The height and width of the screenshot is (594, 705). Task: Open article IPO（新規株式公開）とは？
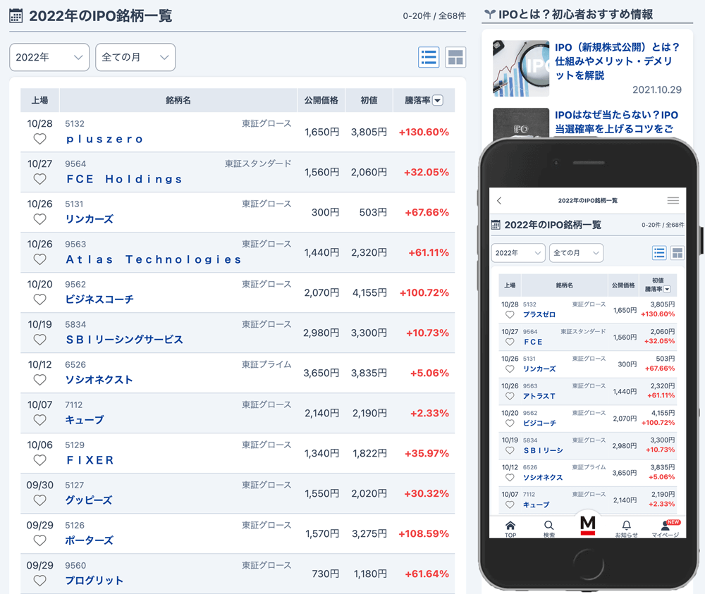(617, 61)
